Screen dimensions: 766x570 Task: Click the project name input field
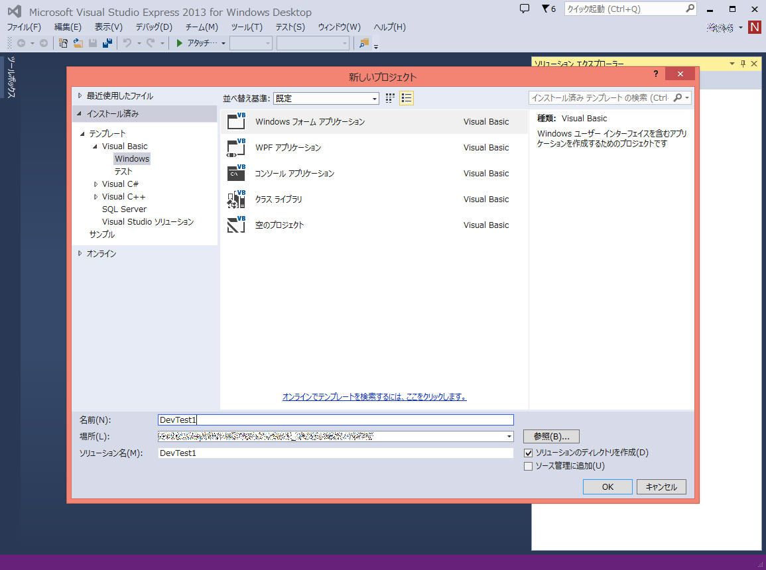(336, 420)
